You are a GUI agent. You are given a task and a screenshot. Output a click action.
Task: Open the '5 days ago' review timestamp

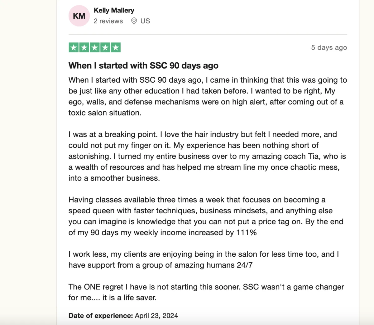click(329, 47)
